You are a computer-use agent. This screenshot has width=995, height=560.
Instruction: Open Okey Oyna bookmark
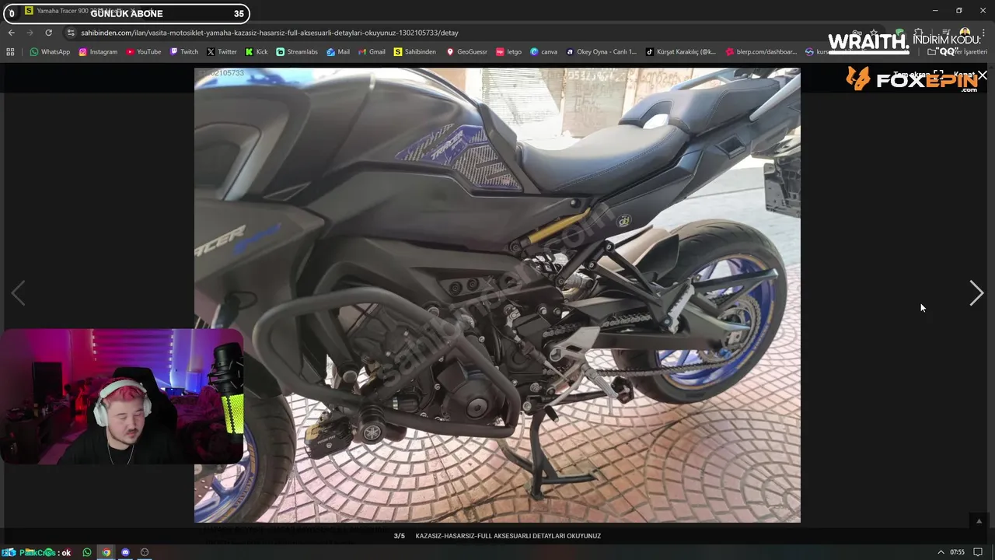(x=601, y=52)
